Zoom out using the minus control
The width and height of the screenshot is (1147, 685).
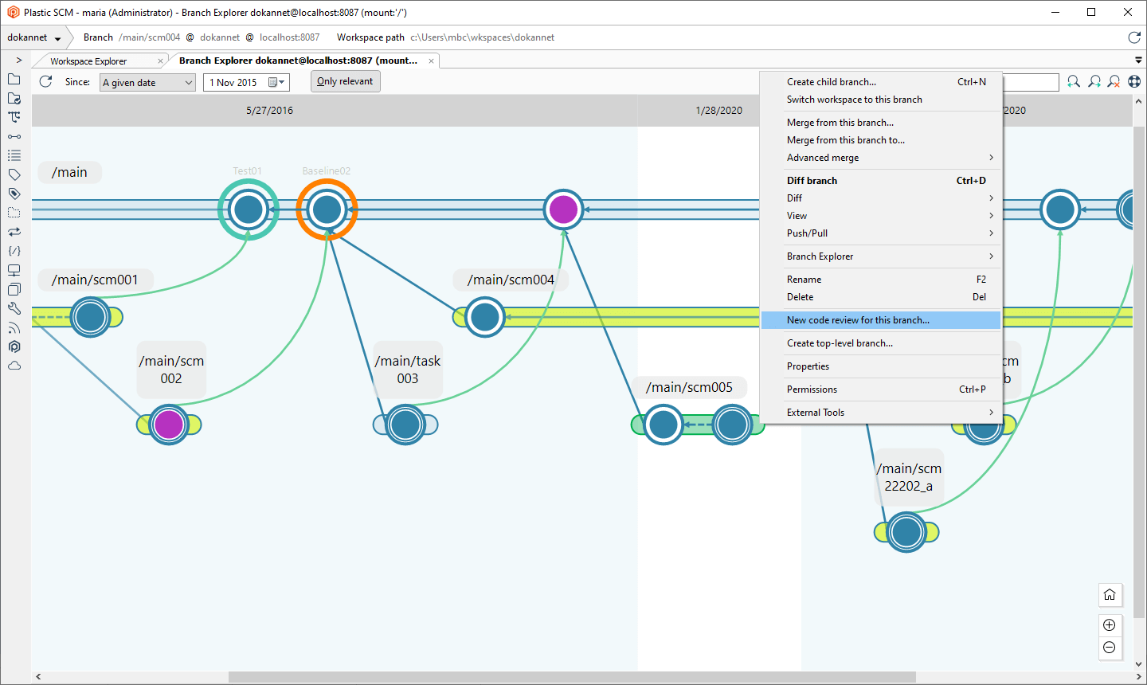tap(1110, 648)
